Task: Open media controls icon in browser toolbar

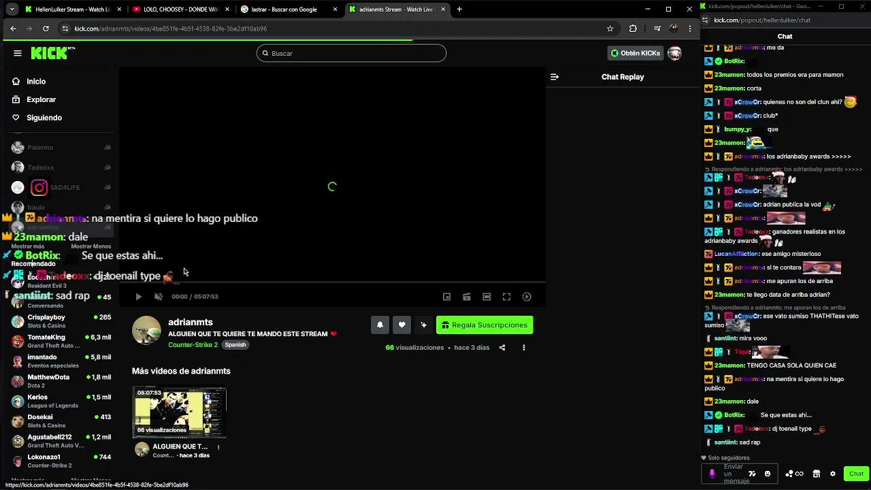Action: [x=657, y=29]
